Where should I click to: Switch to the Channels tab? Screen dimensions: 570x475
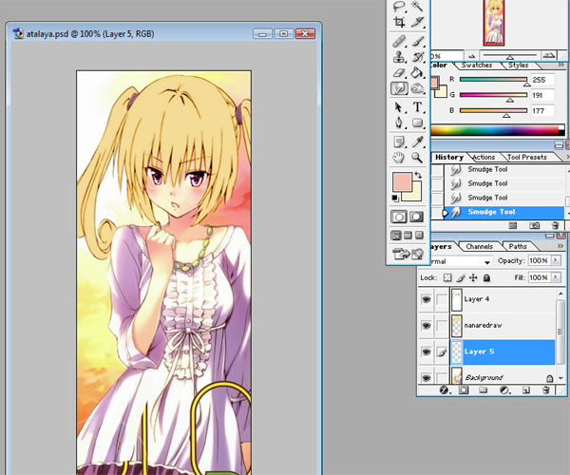(x=480, y=246)
